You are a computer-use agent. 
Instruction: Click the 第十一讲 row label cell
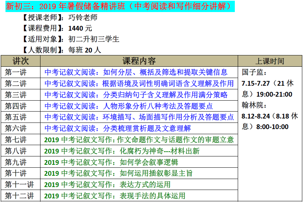20,184
